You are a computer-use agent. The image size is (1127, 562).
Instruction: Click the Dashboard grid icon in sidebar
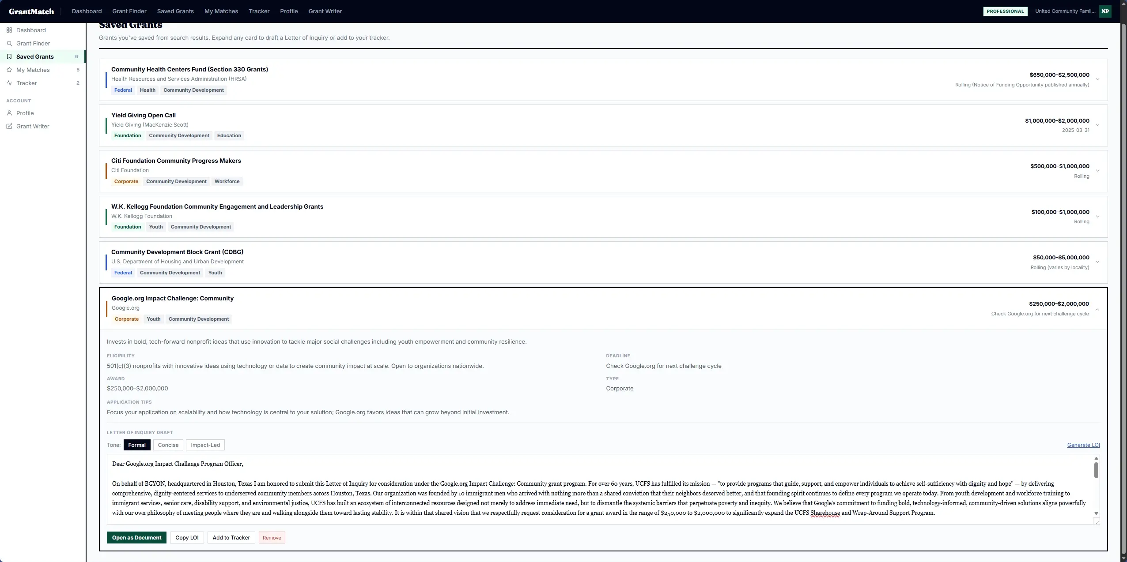[9, 30]
